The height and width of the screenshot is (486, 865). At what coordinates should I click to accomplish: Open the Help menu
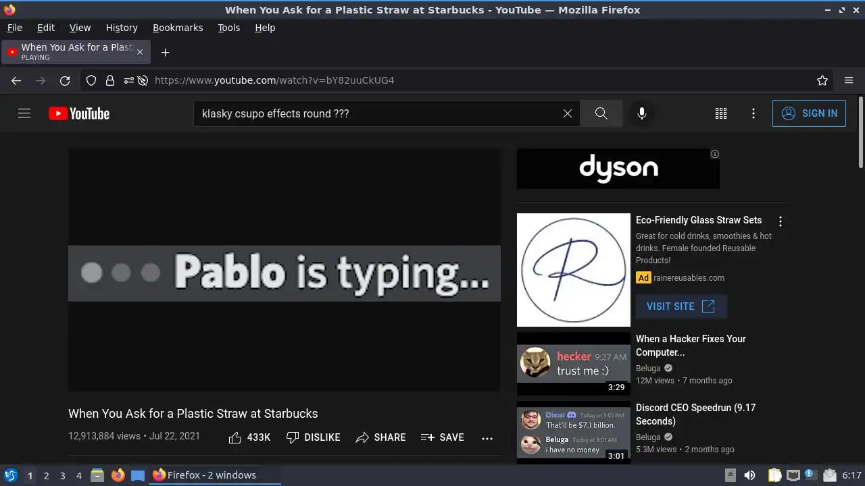(265, 28)
